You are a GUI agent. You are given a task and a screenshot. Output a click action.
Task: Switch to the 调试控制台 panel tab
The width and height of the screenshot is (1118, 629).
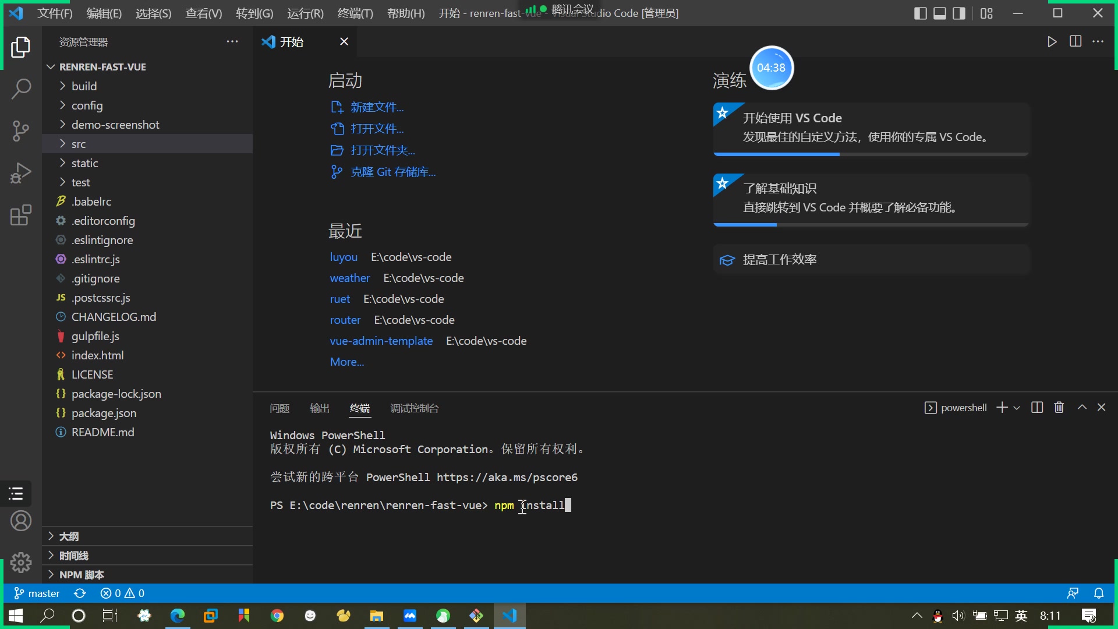pyautogui.click(x=415, y=408)
